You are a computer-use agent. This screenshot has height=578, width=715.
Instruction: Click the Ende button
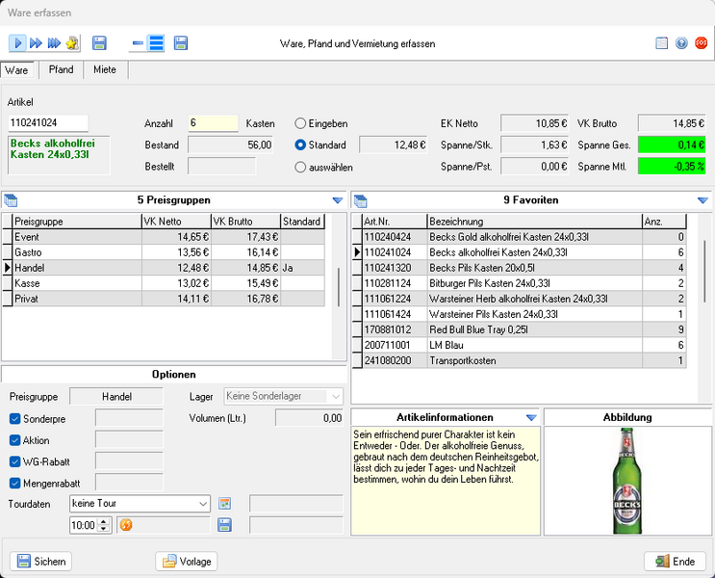click(x=675, y=561)
